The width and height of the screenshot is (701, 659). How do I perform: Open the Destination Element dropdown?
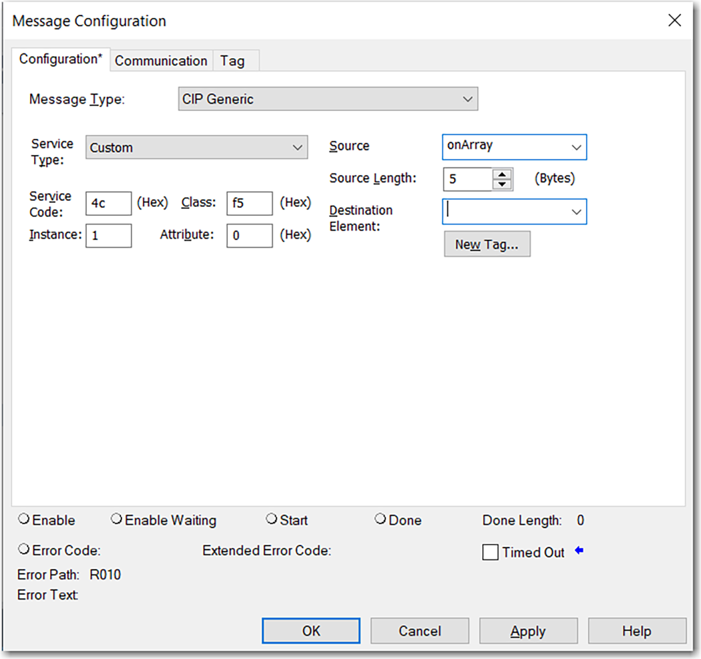point(575,212)
